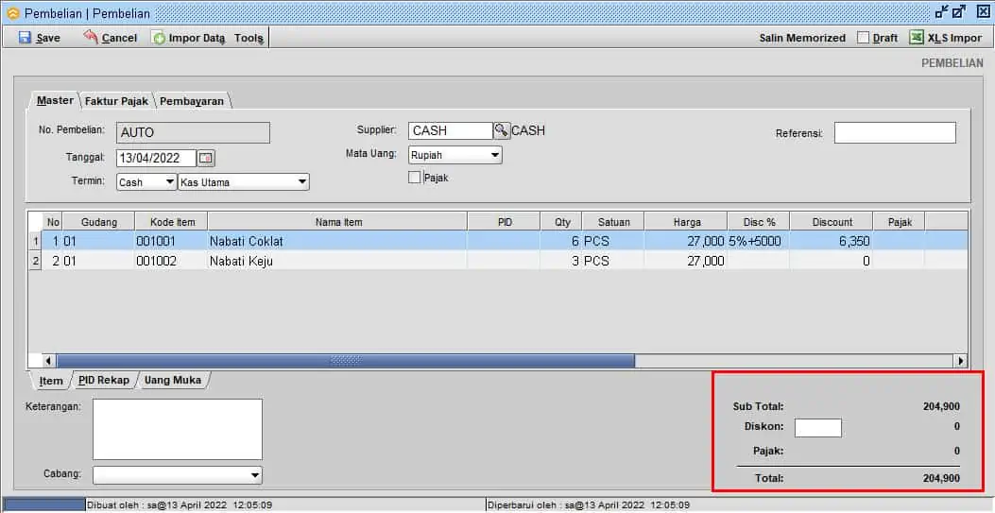Click the PID column header
The image size is (995, 513).
pos(504,222)
